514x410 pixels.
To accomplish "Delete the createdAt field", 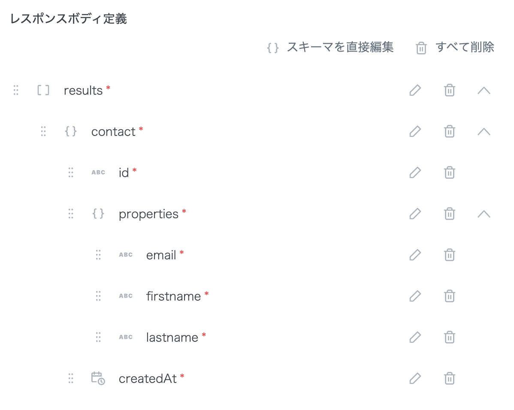I will coord(449,379).
